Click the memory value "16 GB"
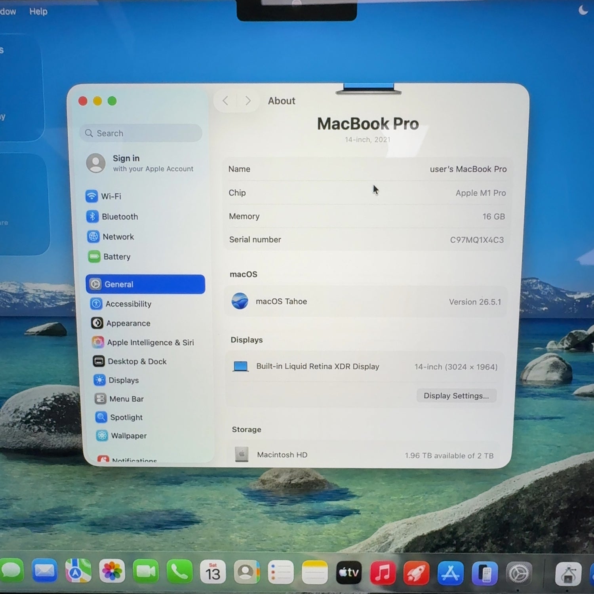 [x=493, y=216]
